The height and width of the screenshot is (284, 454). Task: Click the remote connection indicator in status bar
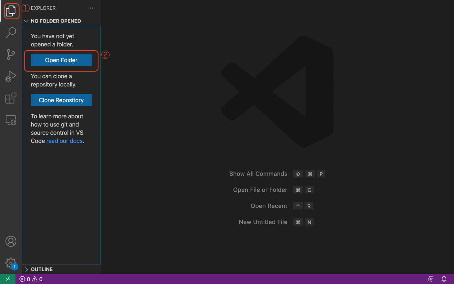7,279
